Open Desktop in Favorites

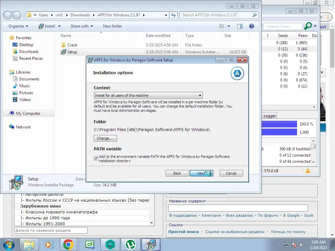point(26,44)
